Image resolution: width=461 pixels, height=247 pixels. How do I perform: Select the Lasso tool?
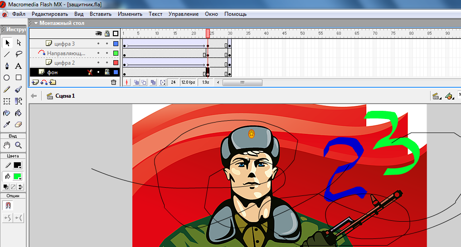coord(19,54)
